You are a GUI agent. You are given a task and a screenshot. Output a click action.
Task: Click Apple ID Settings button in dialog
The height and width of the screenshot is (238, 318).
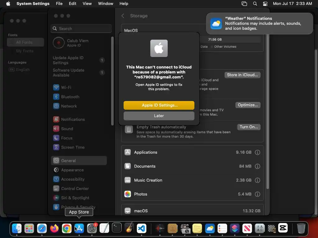[x=159, y=105]
